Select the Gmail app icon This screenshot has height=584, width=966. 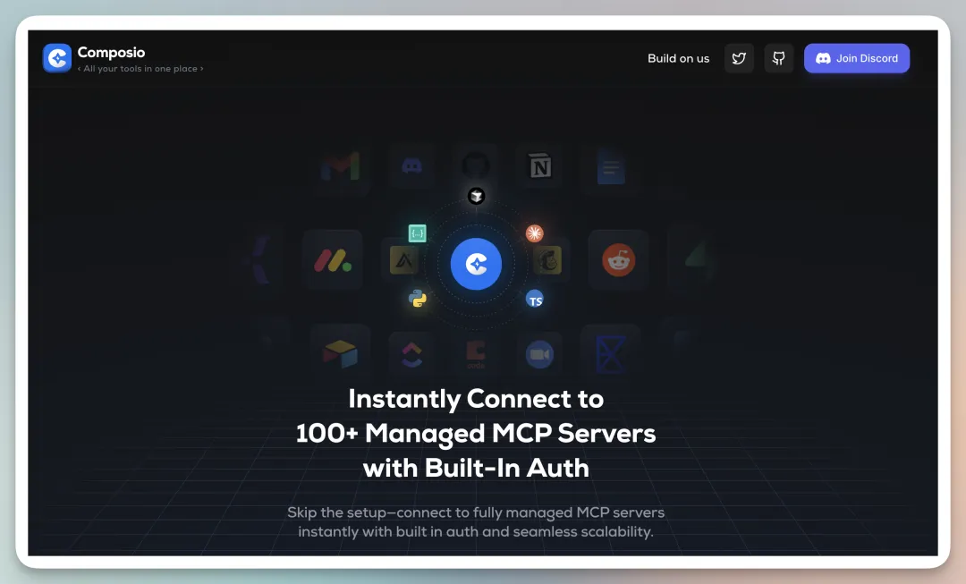(x=340, y=167)
